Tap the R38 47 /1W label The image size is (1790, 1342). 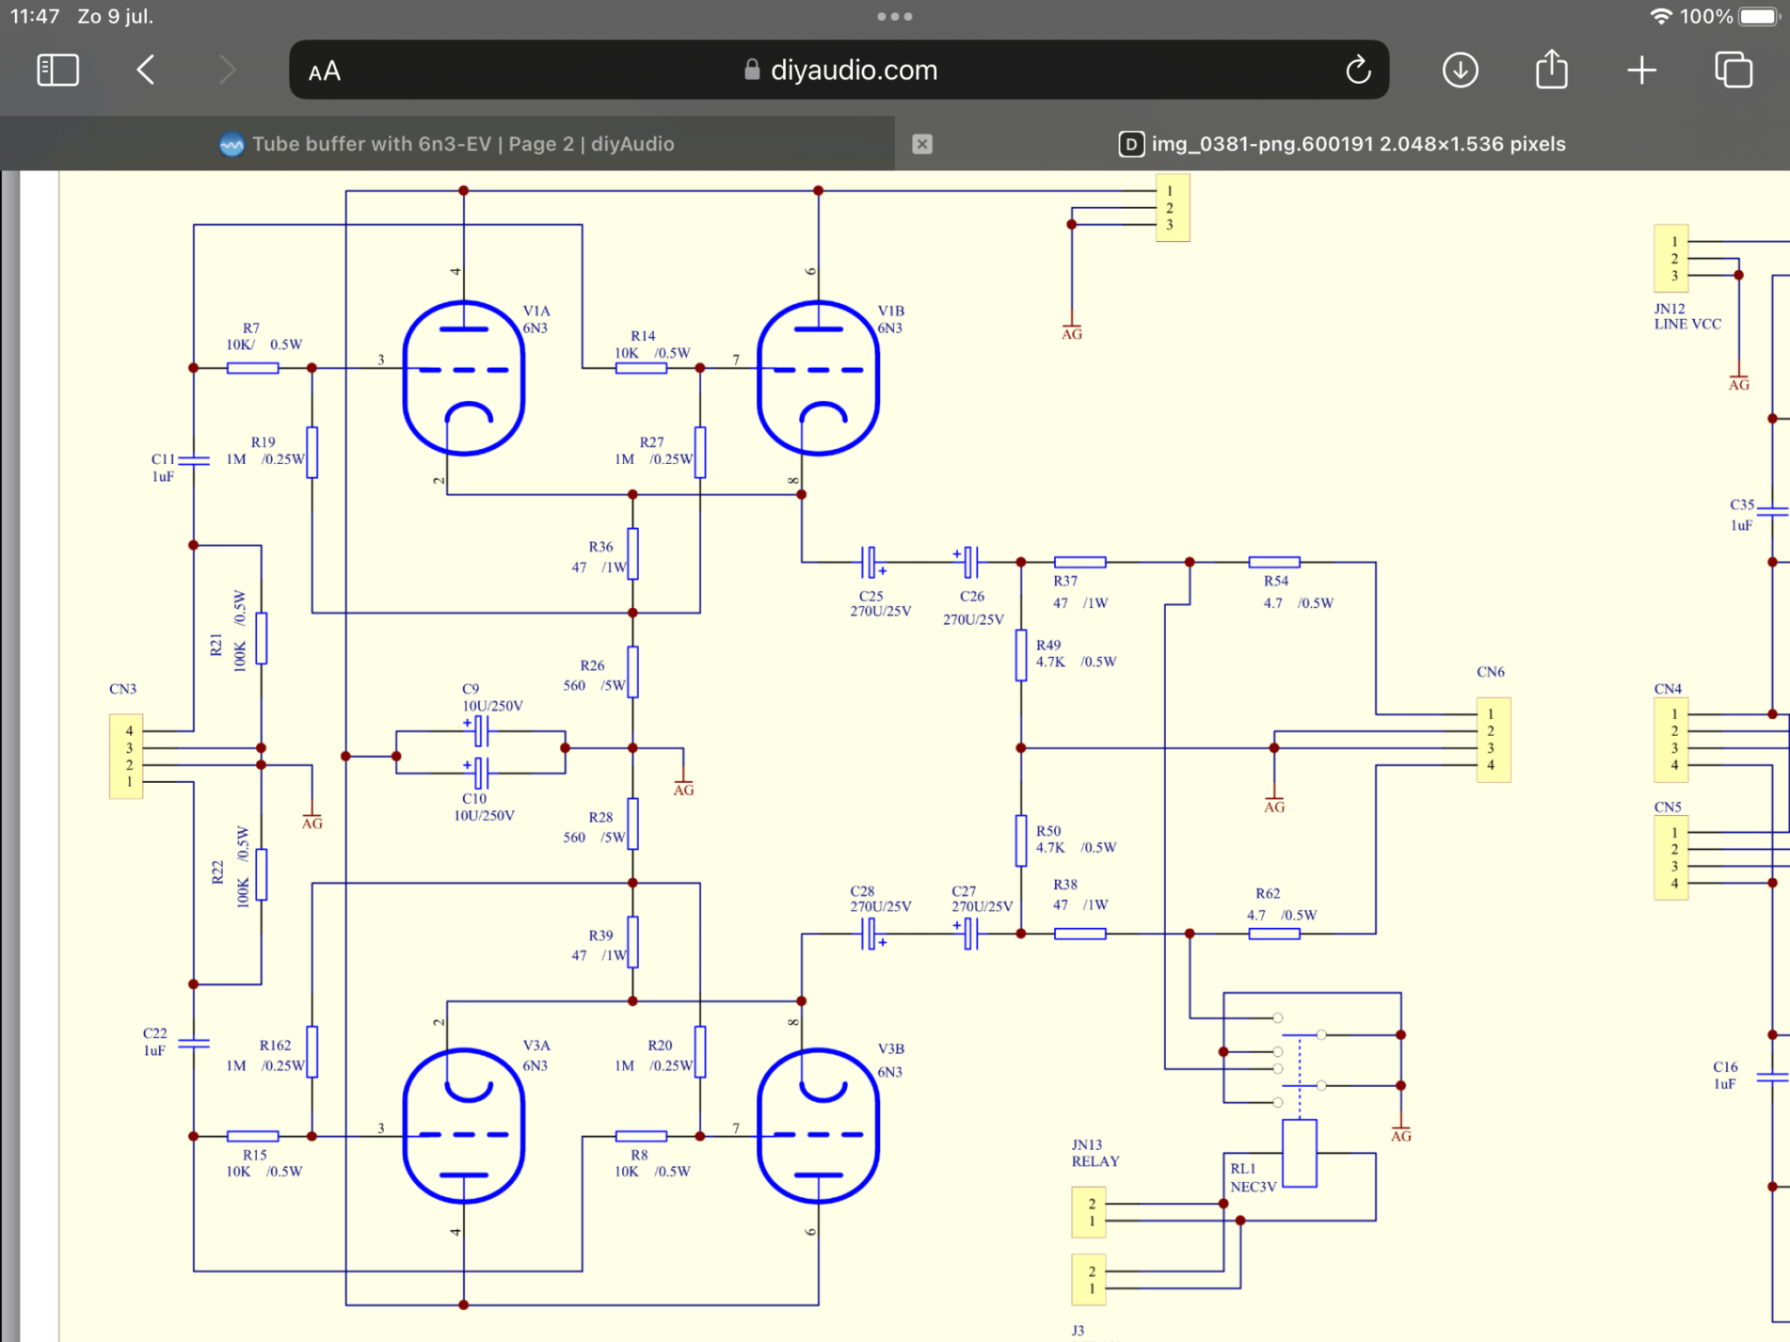(x=1080, y=895)
